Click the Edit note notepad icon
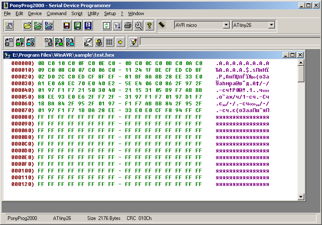322x225 pixels. pos(133,42)
